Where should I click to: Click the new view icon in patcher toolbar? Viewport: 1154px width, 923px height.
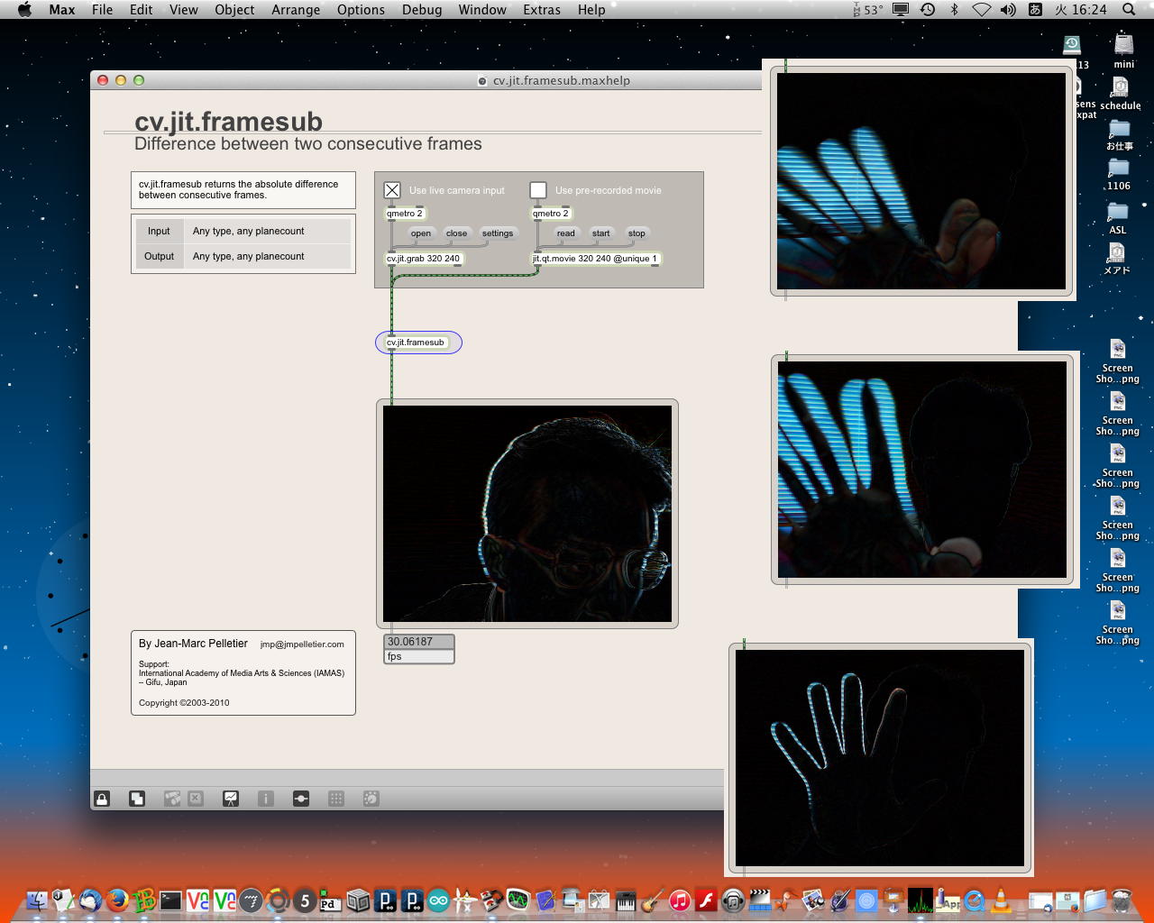(x=137, y=799)
